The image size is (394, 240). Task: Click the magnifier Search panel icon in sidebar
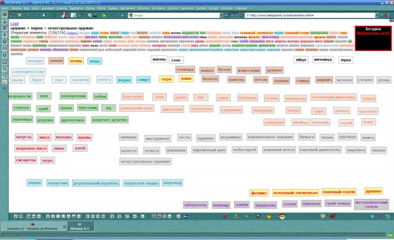(4, 69)
